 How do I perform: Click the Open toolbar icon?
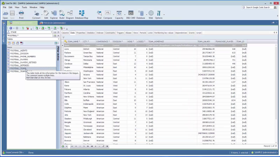click(x=5, y=14)
